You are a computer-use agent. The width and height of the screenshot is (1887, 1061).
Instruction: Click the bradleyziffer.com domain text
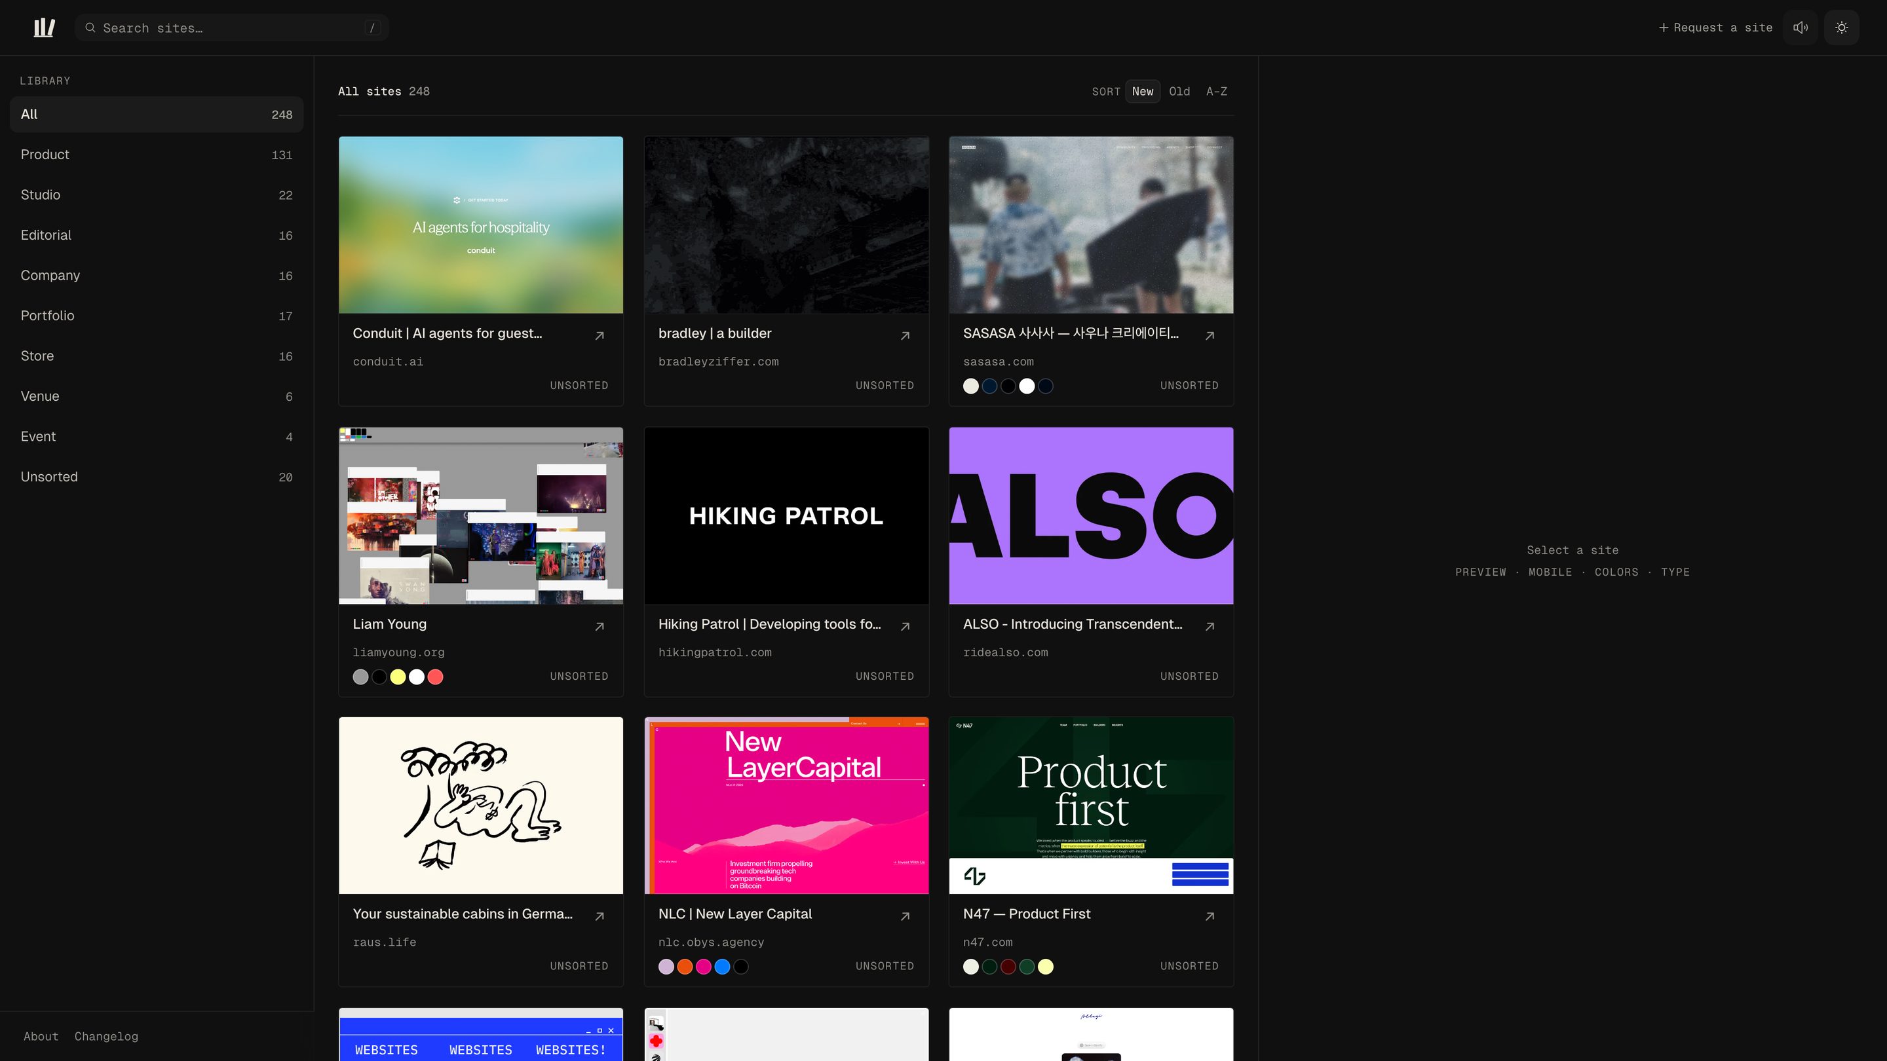(x=718, y=362)
